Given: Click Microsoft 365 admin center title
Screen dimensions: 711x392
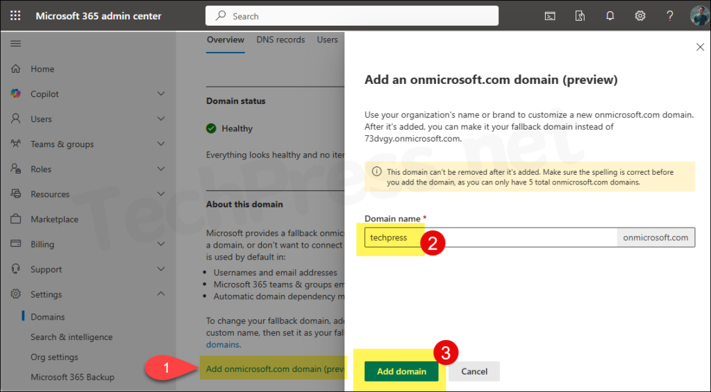Looking at the screenshot, I should click(99, 16).
